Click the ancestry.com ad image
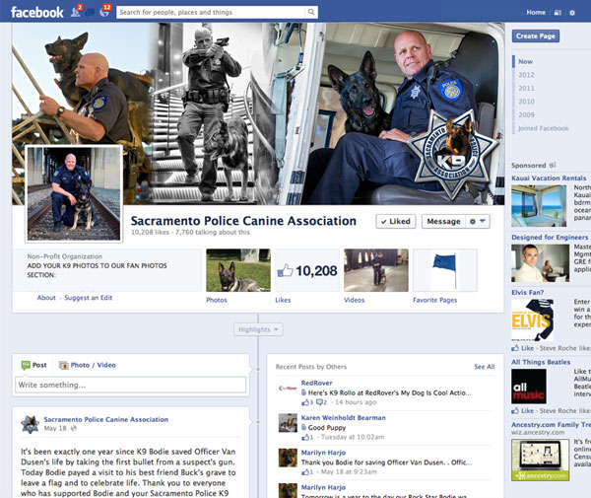 (x=540, y=460)
